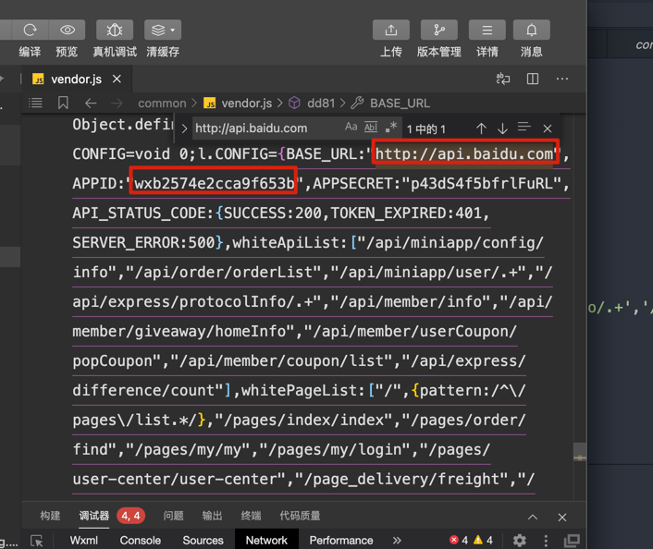Close the find widget
The width and height of the screenshot is (653, 549).
(x=548, y=128)
